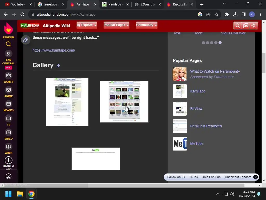Open the kamtape.com link

[54, 50]
